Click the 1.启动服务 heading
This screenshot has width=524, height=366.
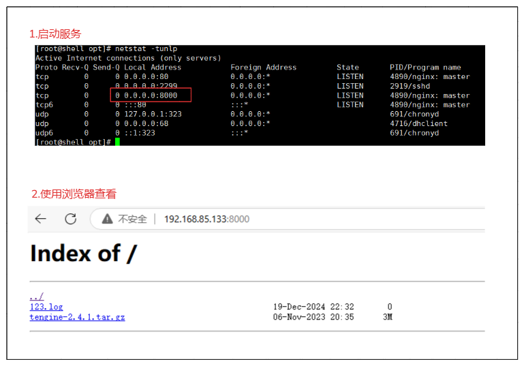[55, 34]
